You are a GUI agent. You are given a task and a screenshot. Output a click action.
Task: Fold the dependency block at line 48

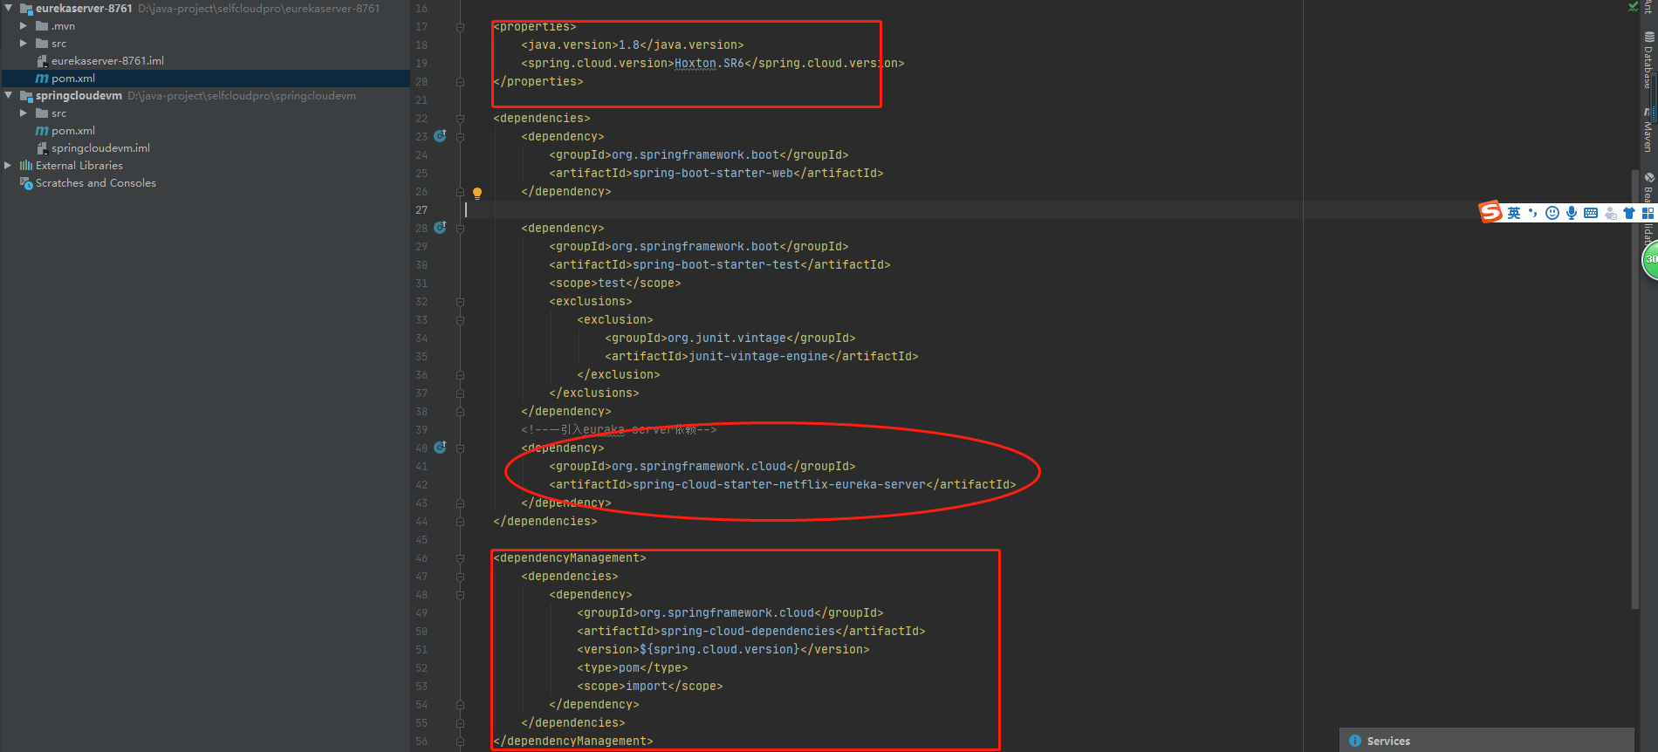click(460, 595)
